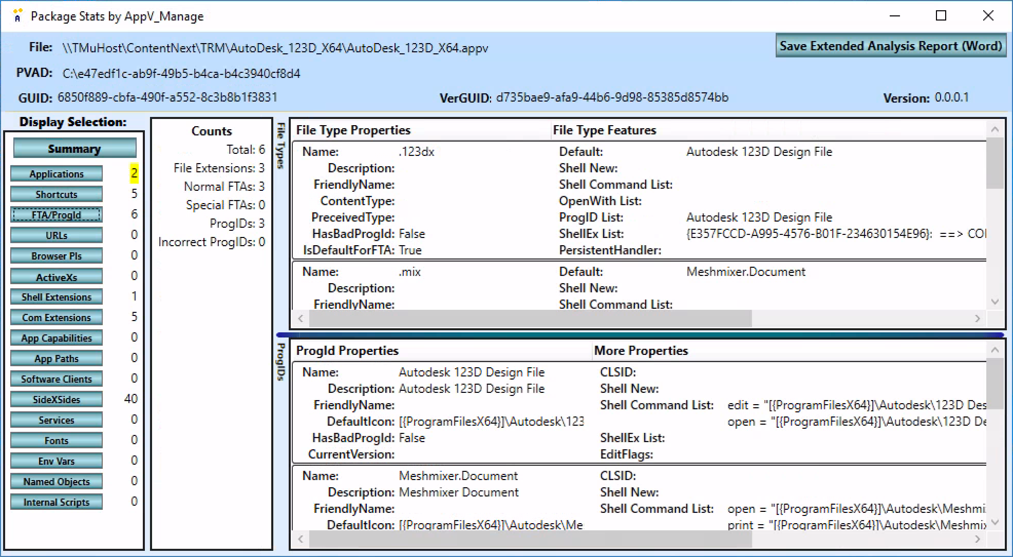Open Shell Extensions section
Image resolution: width=1013 pixels, height=557 pixels.
pos(57,297)
